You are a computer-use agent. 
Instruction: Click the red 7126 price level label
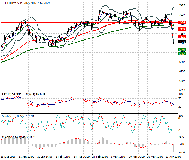(182, 37)
